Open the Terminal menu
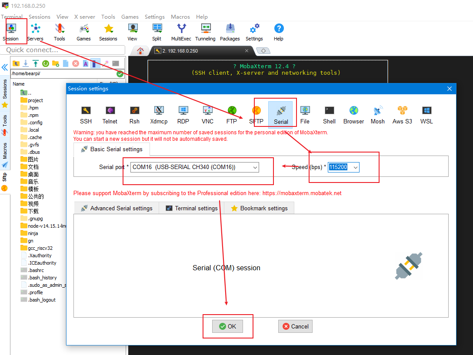Image resolution: width=473 pixels, height=355 pixels. tap(11, 17)
